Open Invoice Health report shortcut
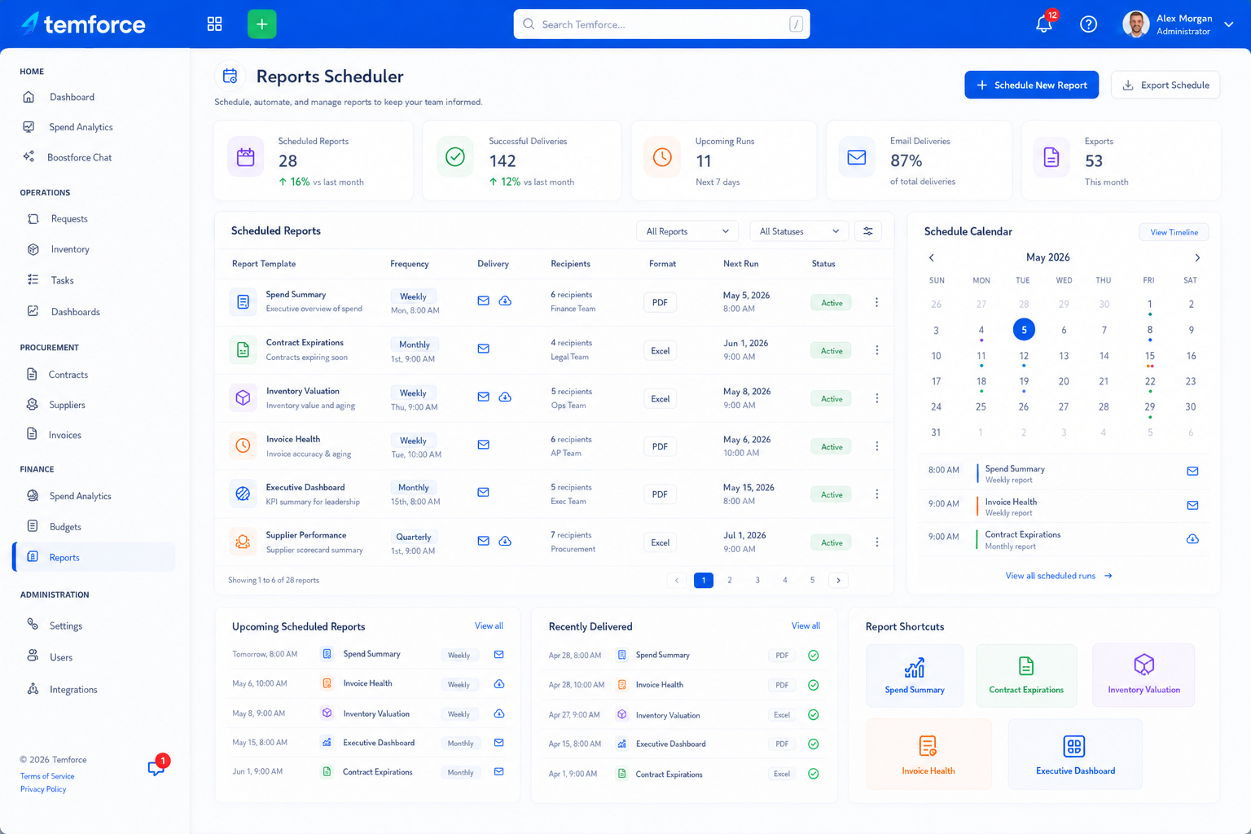Image resolution: width=1251 pixels, height=834 pixels. pos(928,754)
